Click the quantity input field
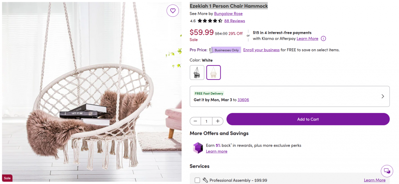Screen dimensions: 399x184 coord(207,121)
